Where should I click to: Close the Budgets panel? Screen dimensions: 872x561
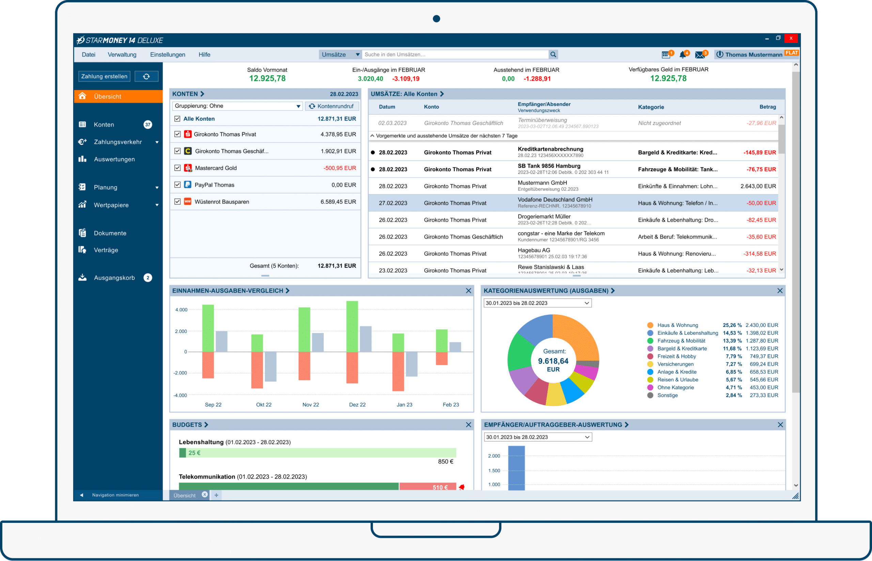[468, 425]
